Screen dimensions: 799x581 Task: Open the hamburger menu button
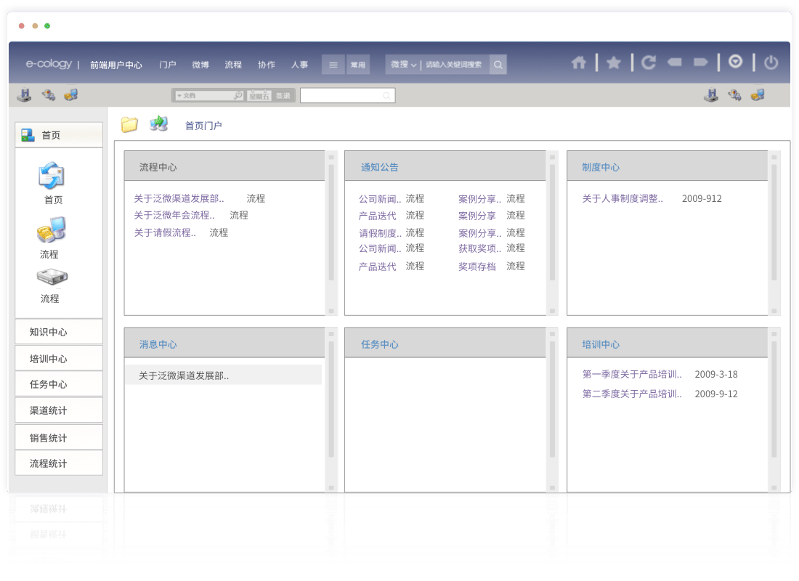(333, 65)
